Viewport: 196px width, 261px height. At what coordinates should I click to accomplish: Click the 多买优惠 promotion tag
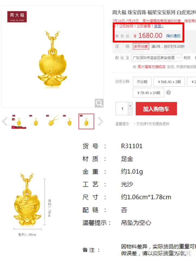[141, 46]
